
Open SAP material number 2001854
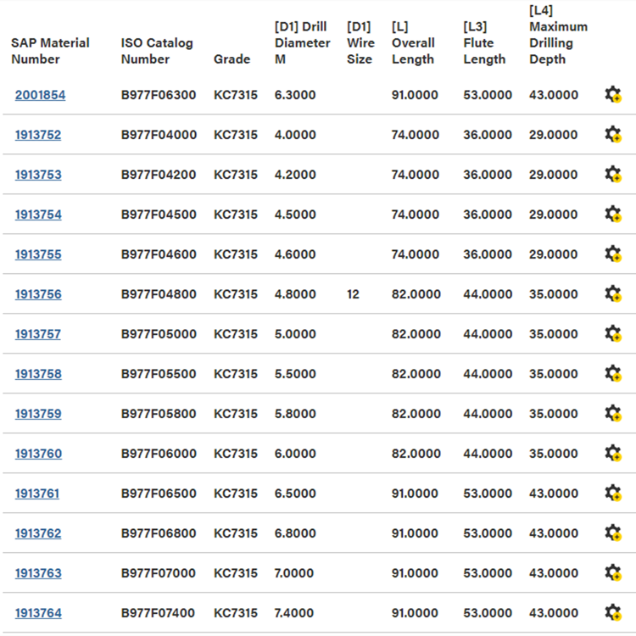(x=40, y=95)
